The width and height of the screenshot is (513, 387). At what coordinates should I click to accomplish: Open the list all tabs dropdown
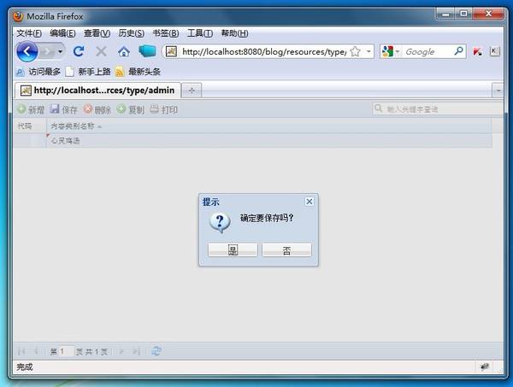click(x=497, y=90)
